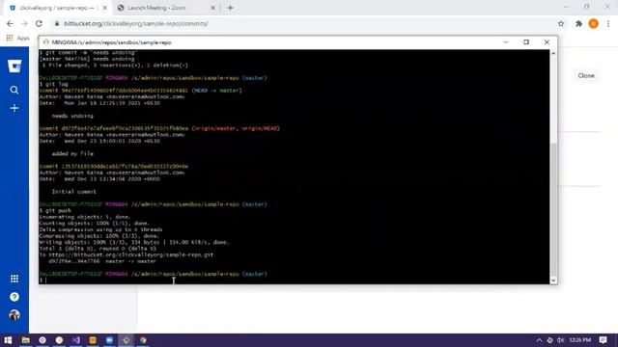Click the '(origin/master, origin/HEAD)' ref label

pos(236,128)
